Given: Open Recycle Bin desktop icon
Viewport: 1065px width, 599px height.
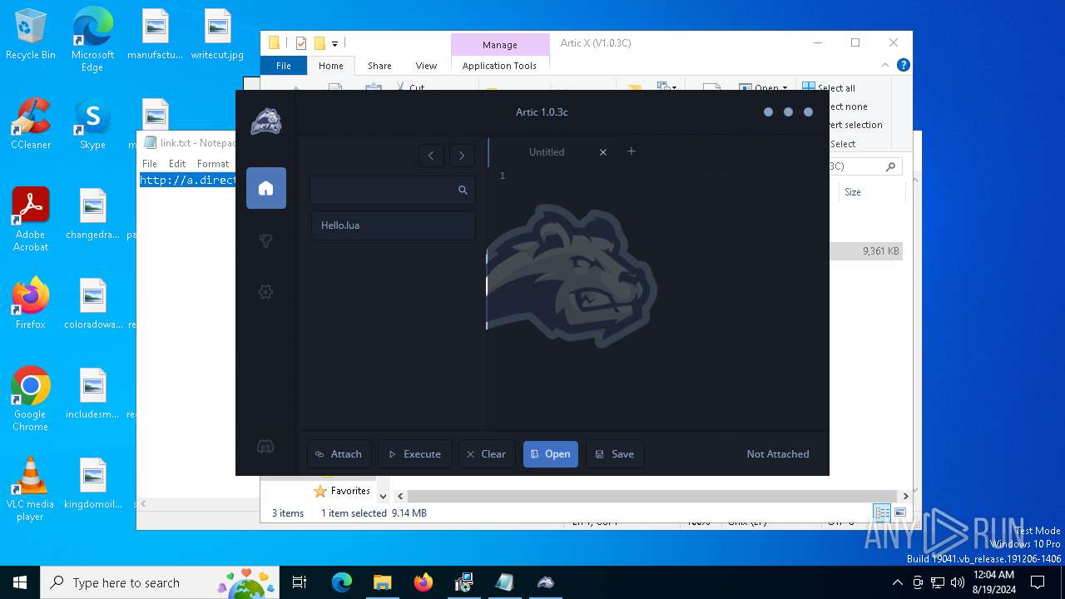Looking at the screenshot, I should coord(31,35).
